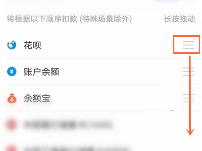Tap the orange money-bag 余额宝 icon
Image resolution: width=202 pixels, height=151 pixels.
tap(12, 98)
